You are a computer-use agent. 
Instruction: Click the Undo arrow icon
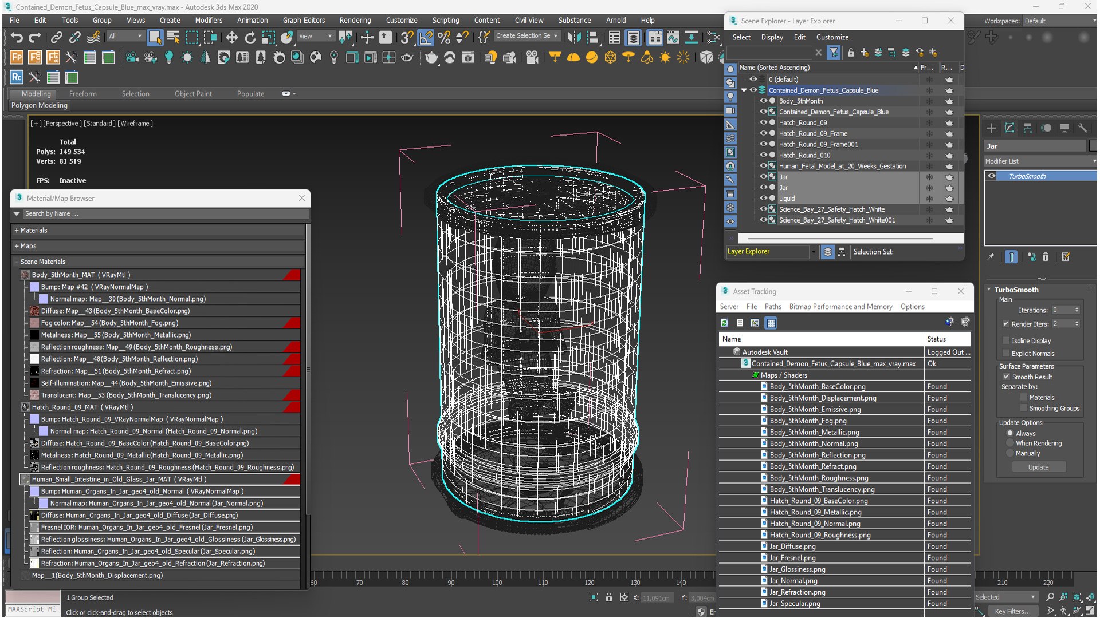point(17,38)
